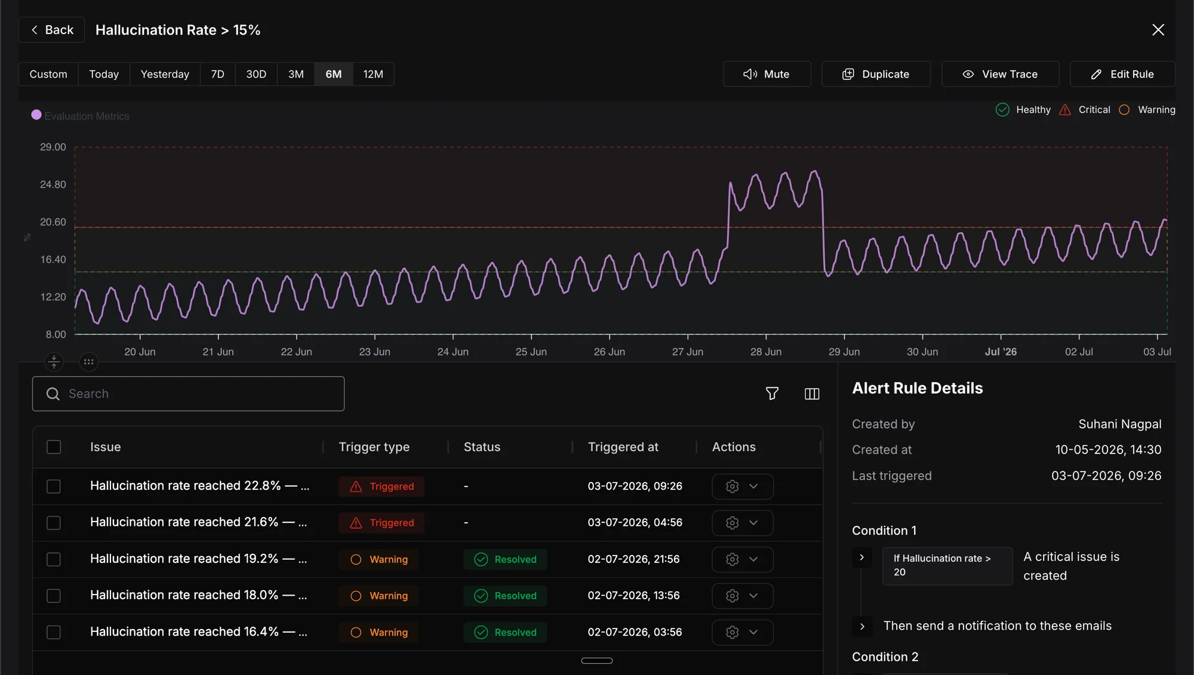
Task: Switch to the Today range
Action: tap(104, 74)
